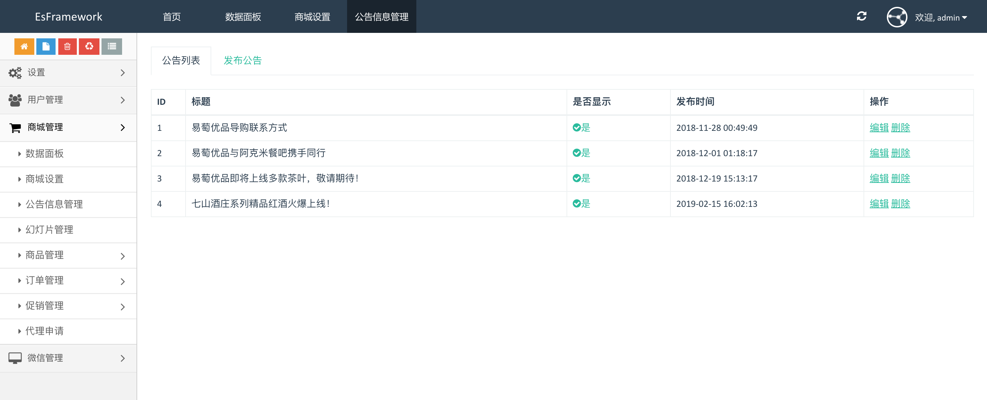The width and height of the screenshot is (987, 400).
Task: Open 幻灯片管理 in the sidebar
Action: point(49,230)
